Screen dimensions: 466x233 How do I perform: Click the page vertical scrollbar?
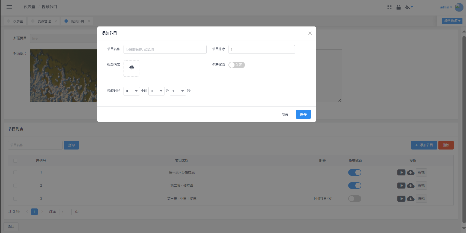click(464, 130)
